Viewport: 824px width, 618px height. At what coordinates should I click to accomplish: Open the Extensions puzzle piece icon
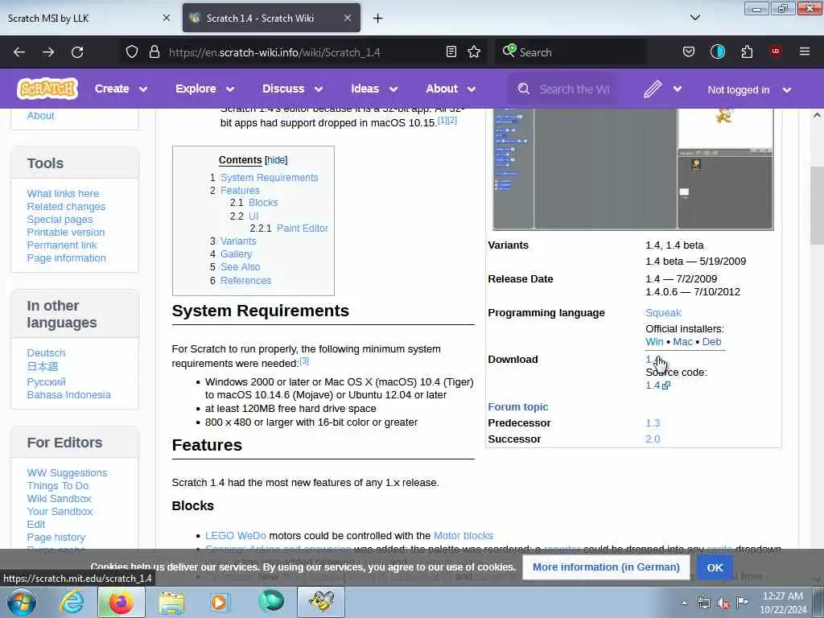point(747,51)
